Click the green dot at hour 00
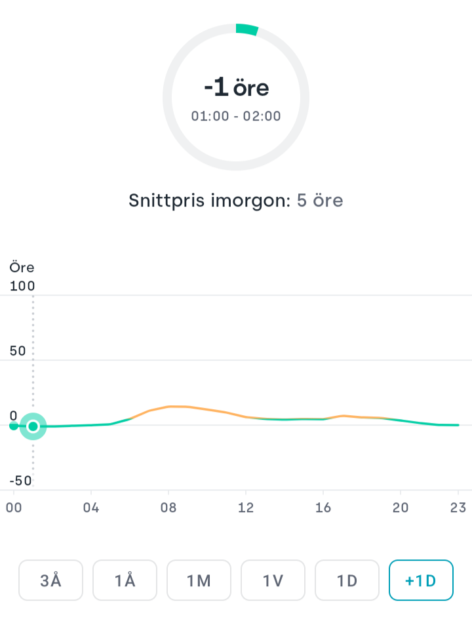472x627 pixels. pyautogui.click(x=14, y=426)
